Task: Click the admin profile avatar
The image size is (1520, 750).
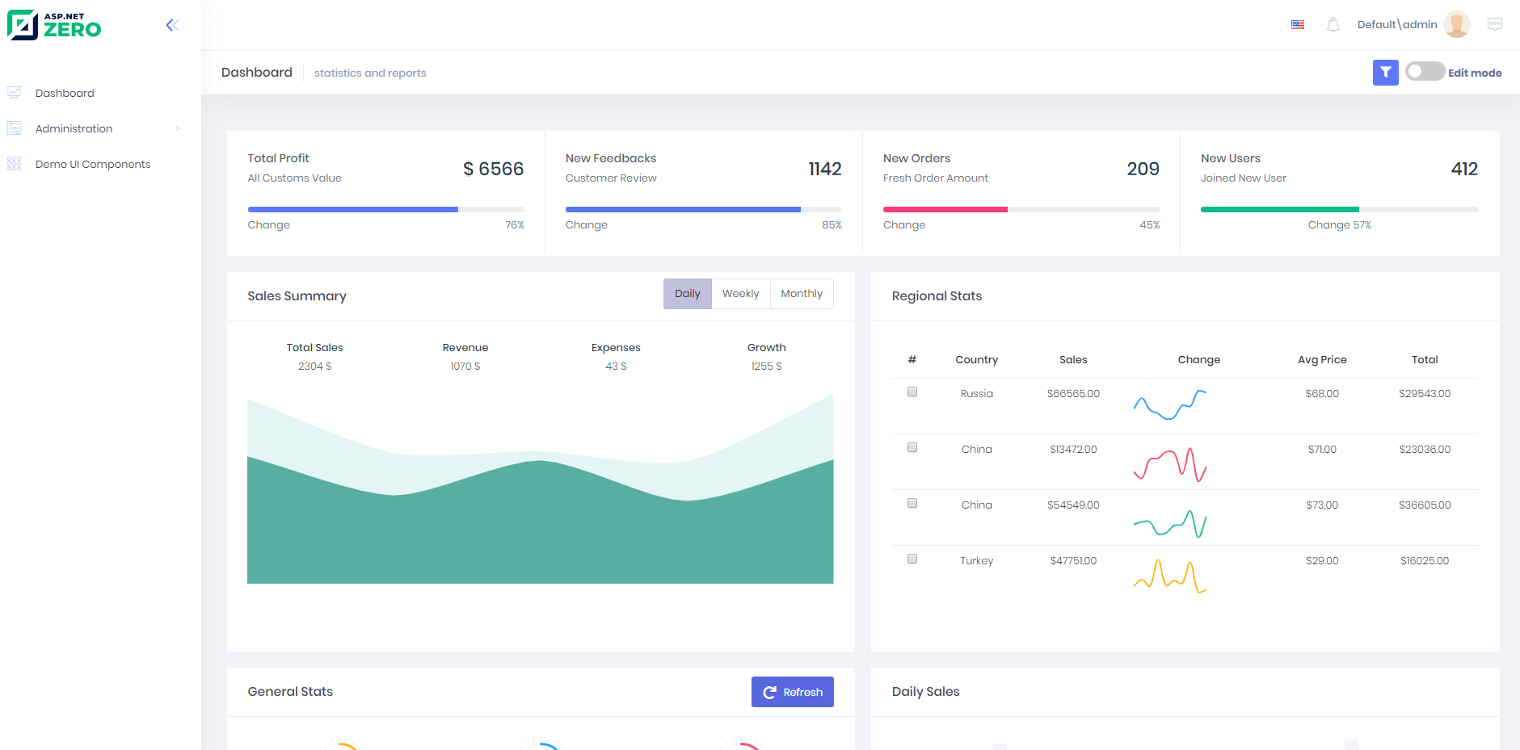Action: [x=1456, y=24]
